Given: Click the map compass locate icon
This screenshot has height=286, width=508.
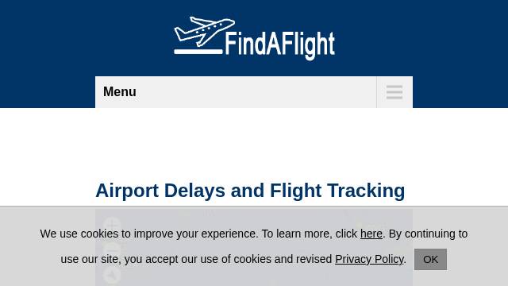Looking at the screenshot, I should pos(112,276).
